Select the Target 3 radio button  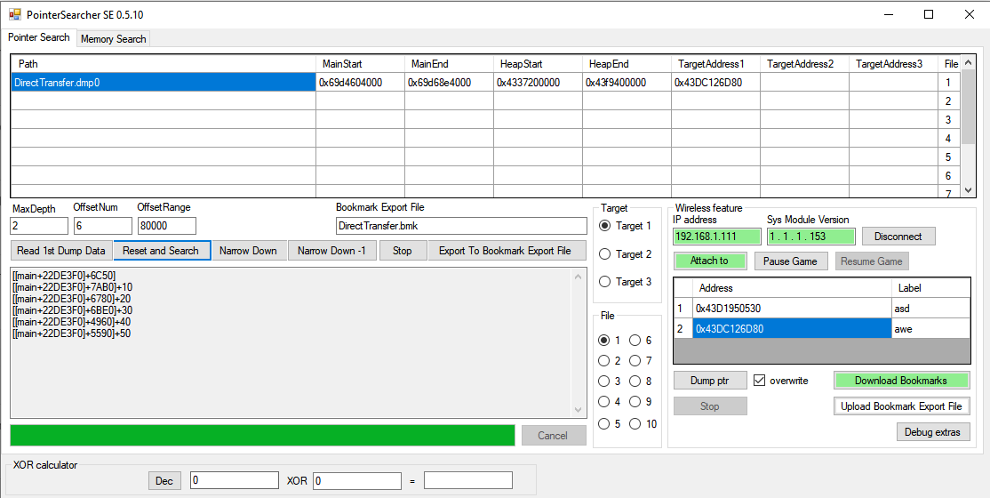tap(605, 282)
